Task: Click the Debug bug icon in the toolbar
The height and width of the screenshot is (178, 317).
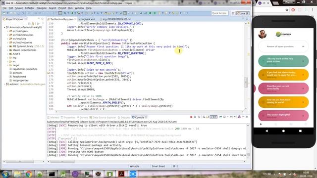Action: pyautogui.click(x=65, y=13)
